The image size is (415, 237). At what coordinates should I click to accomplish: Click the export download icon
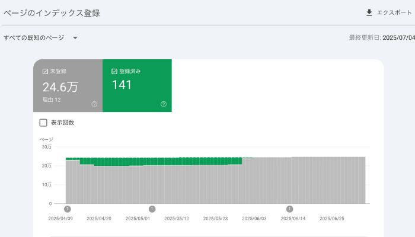click(x=369, y=12)
